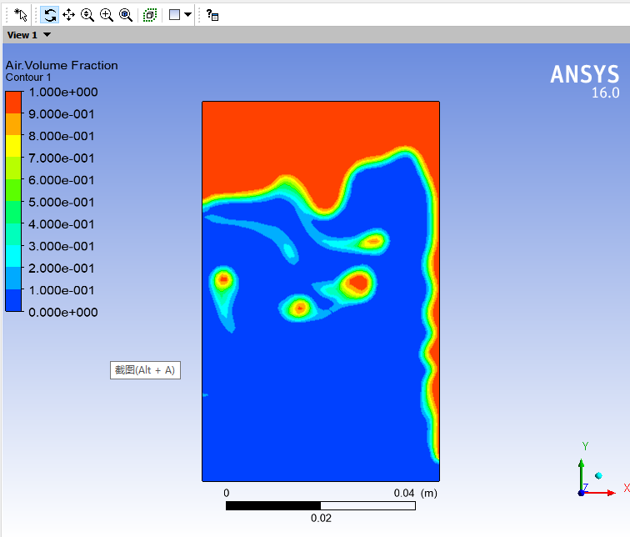Activate the Select pointer tool
This screenshot has height=537, width=630.
click(x=22, y=15)
